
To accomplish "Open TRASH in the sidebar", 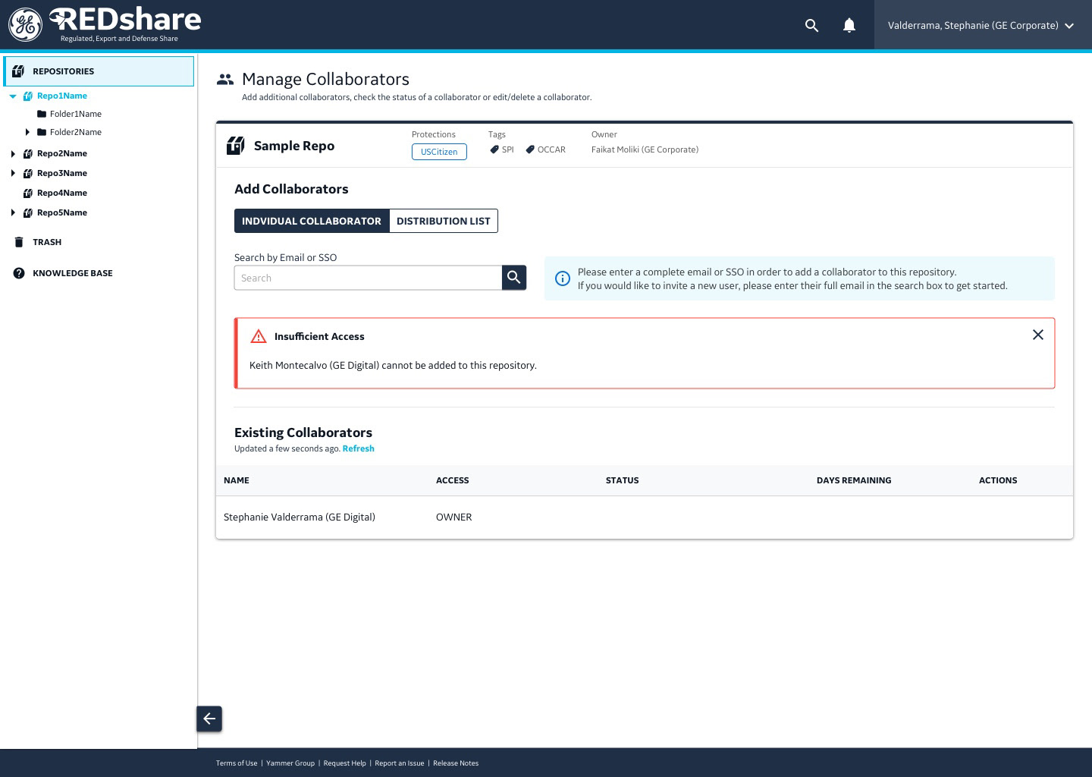I will [x=47, y=242].
